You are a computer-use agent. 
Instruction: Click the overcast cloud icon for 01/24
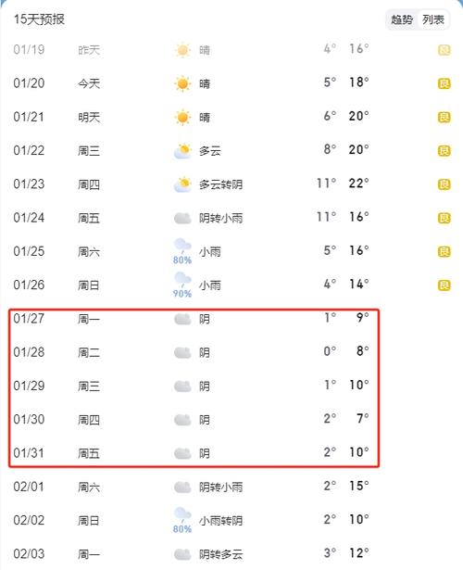pos(182,218)
